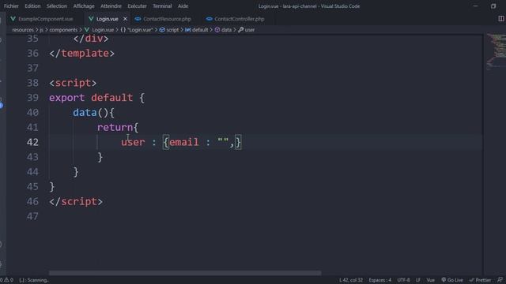506x284 pixels.
Task: Open the Exécuter menu
Action: [x=137, y=6]
